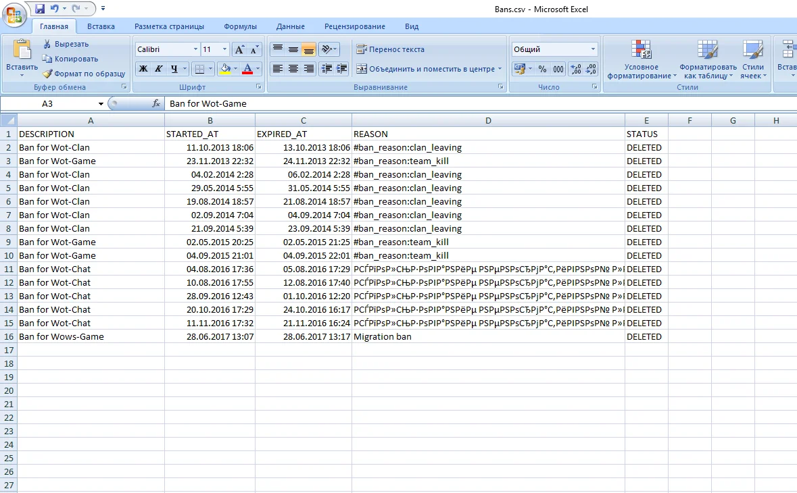Screen dimensions: 797x493
Task: Select cell containing Migration ban
Action: (x=488, y=336)
